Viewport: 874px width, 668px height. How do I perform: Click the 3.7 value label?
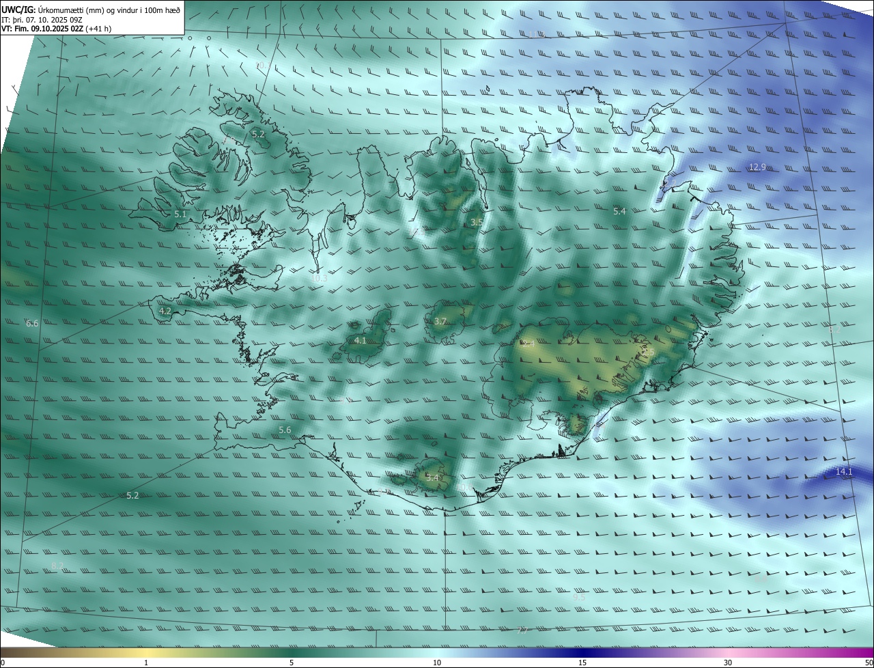[x=440, y=322]
